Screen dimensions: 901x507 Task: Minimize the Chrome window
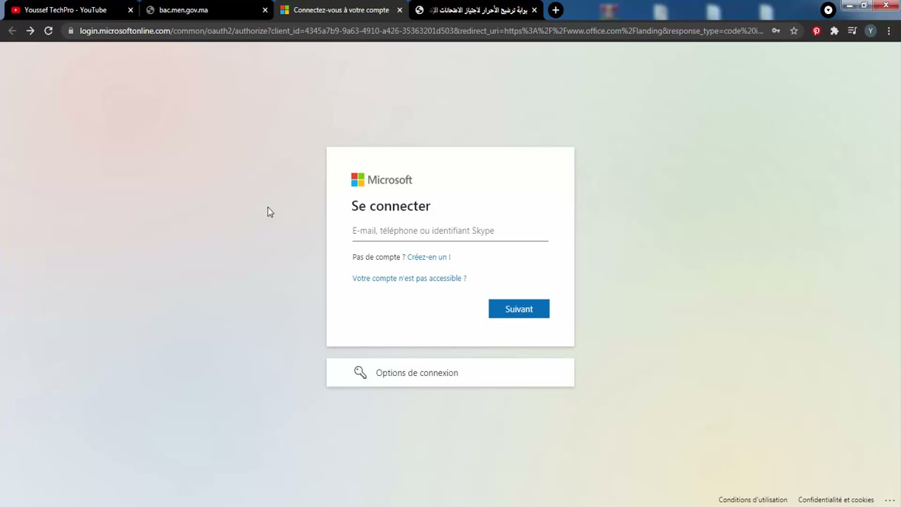point(850,5)
